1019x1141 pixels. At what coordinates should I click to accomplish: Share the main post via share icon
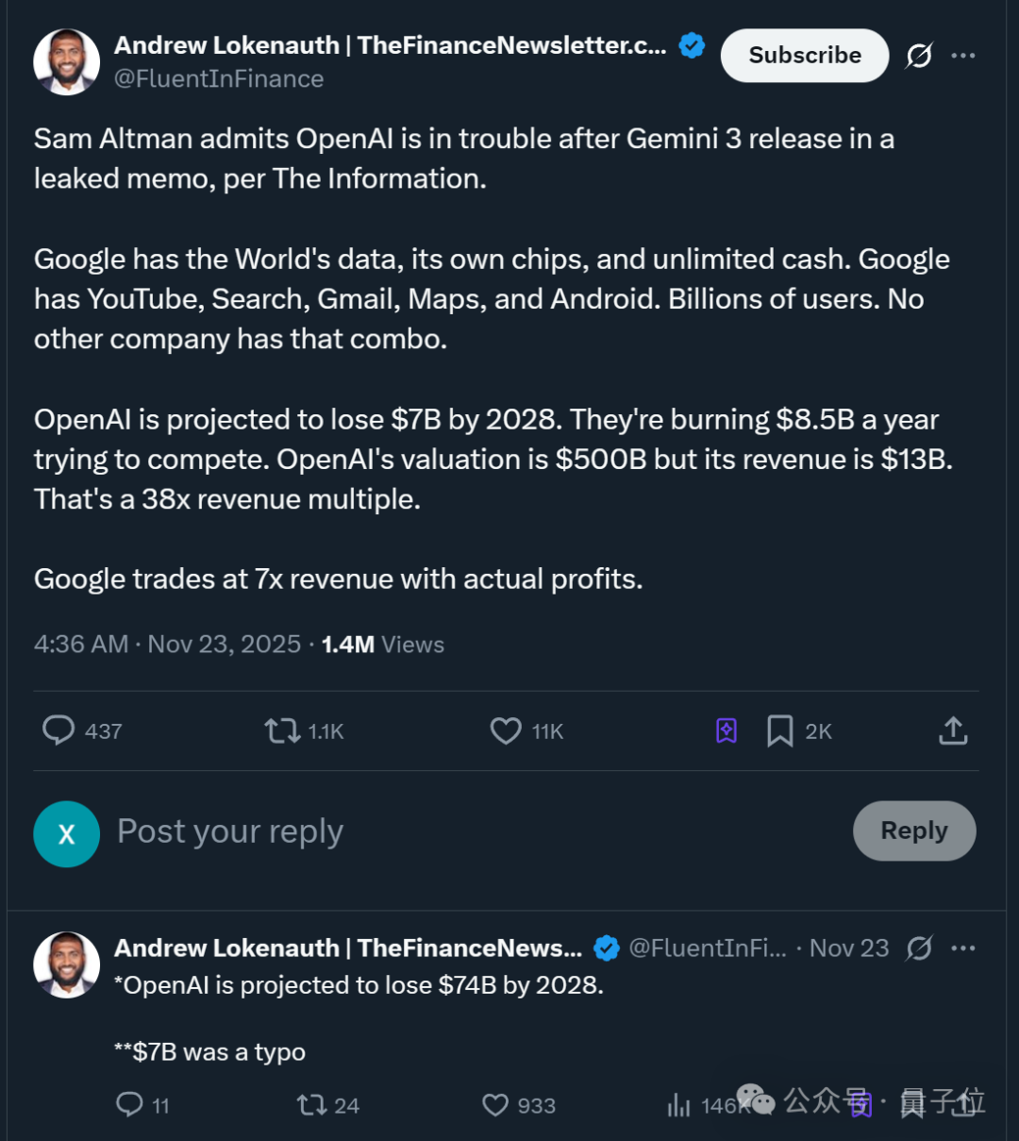tap(953, 730)
